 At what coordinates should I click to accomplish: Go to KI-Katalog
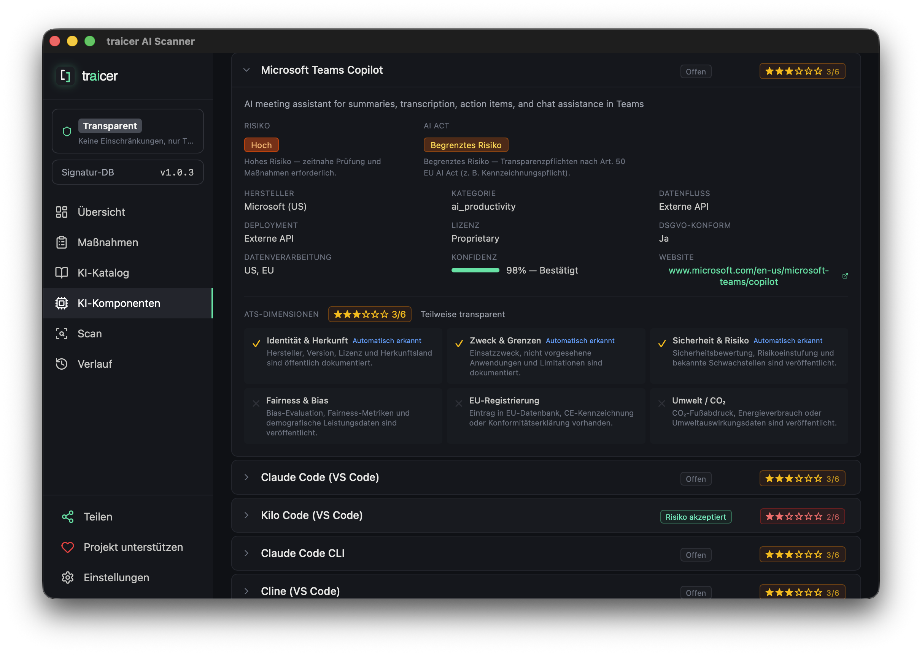(x=127, y=273)
